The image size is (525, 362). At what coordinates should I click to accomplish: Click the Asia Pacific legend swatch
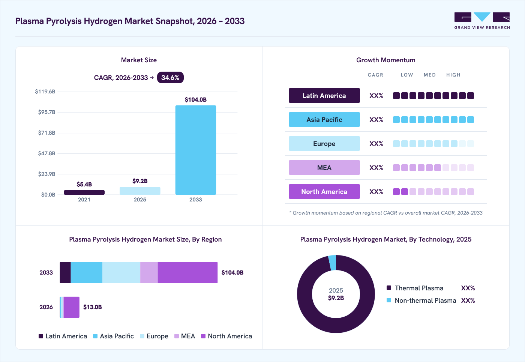tap(95, 336)
